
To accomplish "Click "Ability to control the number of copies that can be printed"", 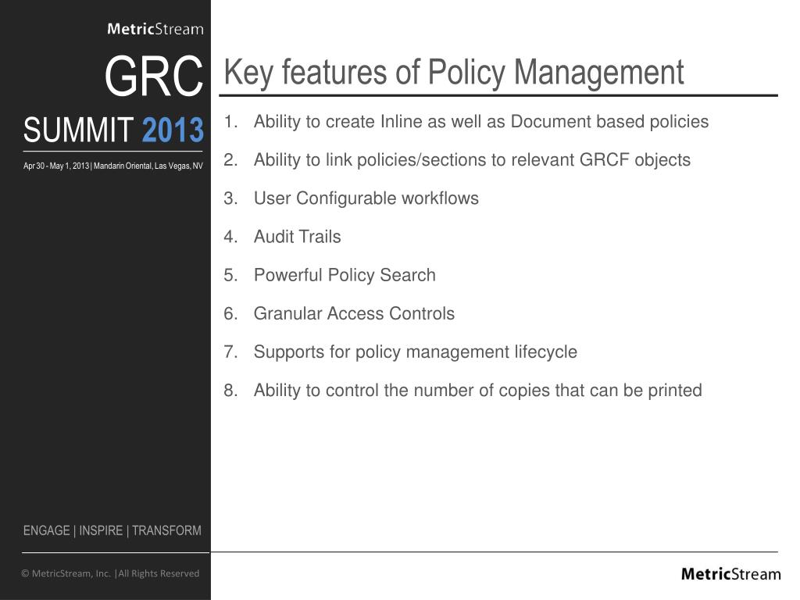I will pos(478,391).
